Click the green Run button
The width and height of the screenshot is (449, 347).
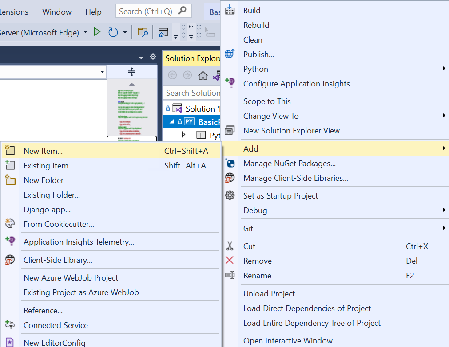click(98, 32)
